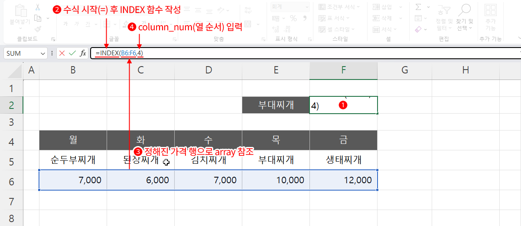The height and width of the screenshot is (226, 521).
Task: Click the 부대찌개 label cell in row 2
Action: (276, 105)
